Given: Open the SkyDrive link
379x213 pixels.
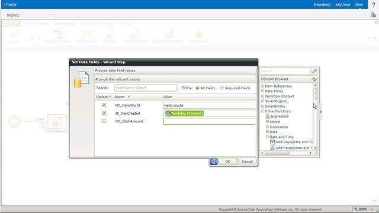Looking at the screenshot, I should click(x=342, y=5).
